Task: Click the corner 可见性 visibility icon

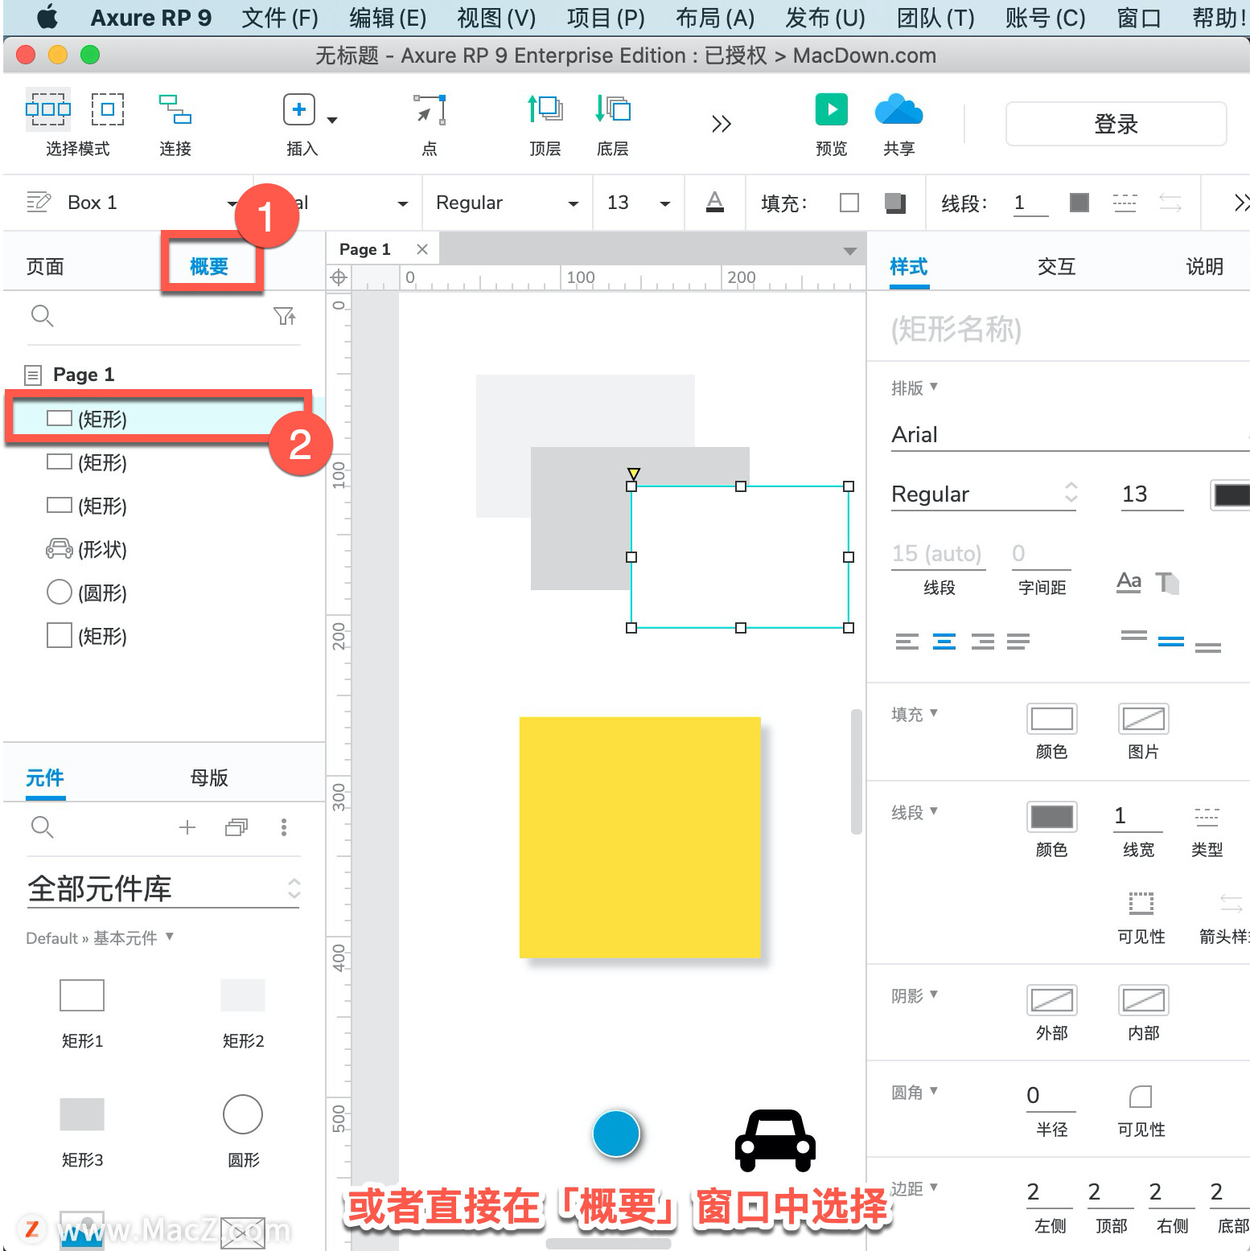Action: pyautogui.click(x=1141, y=1097)
